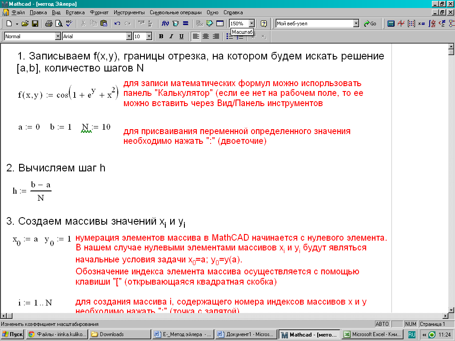This screenshot has height=341, width=455.
Task: Expand the 150% zoom dropdown
Action: click(251, 24)
